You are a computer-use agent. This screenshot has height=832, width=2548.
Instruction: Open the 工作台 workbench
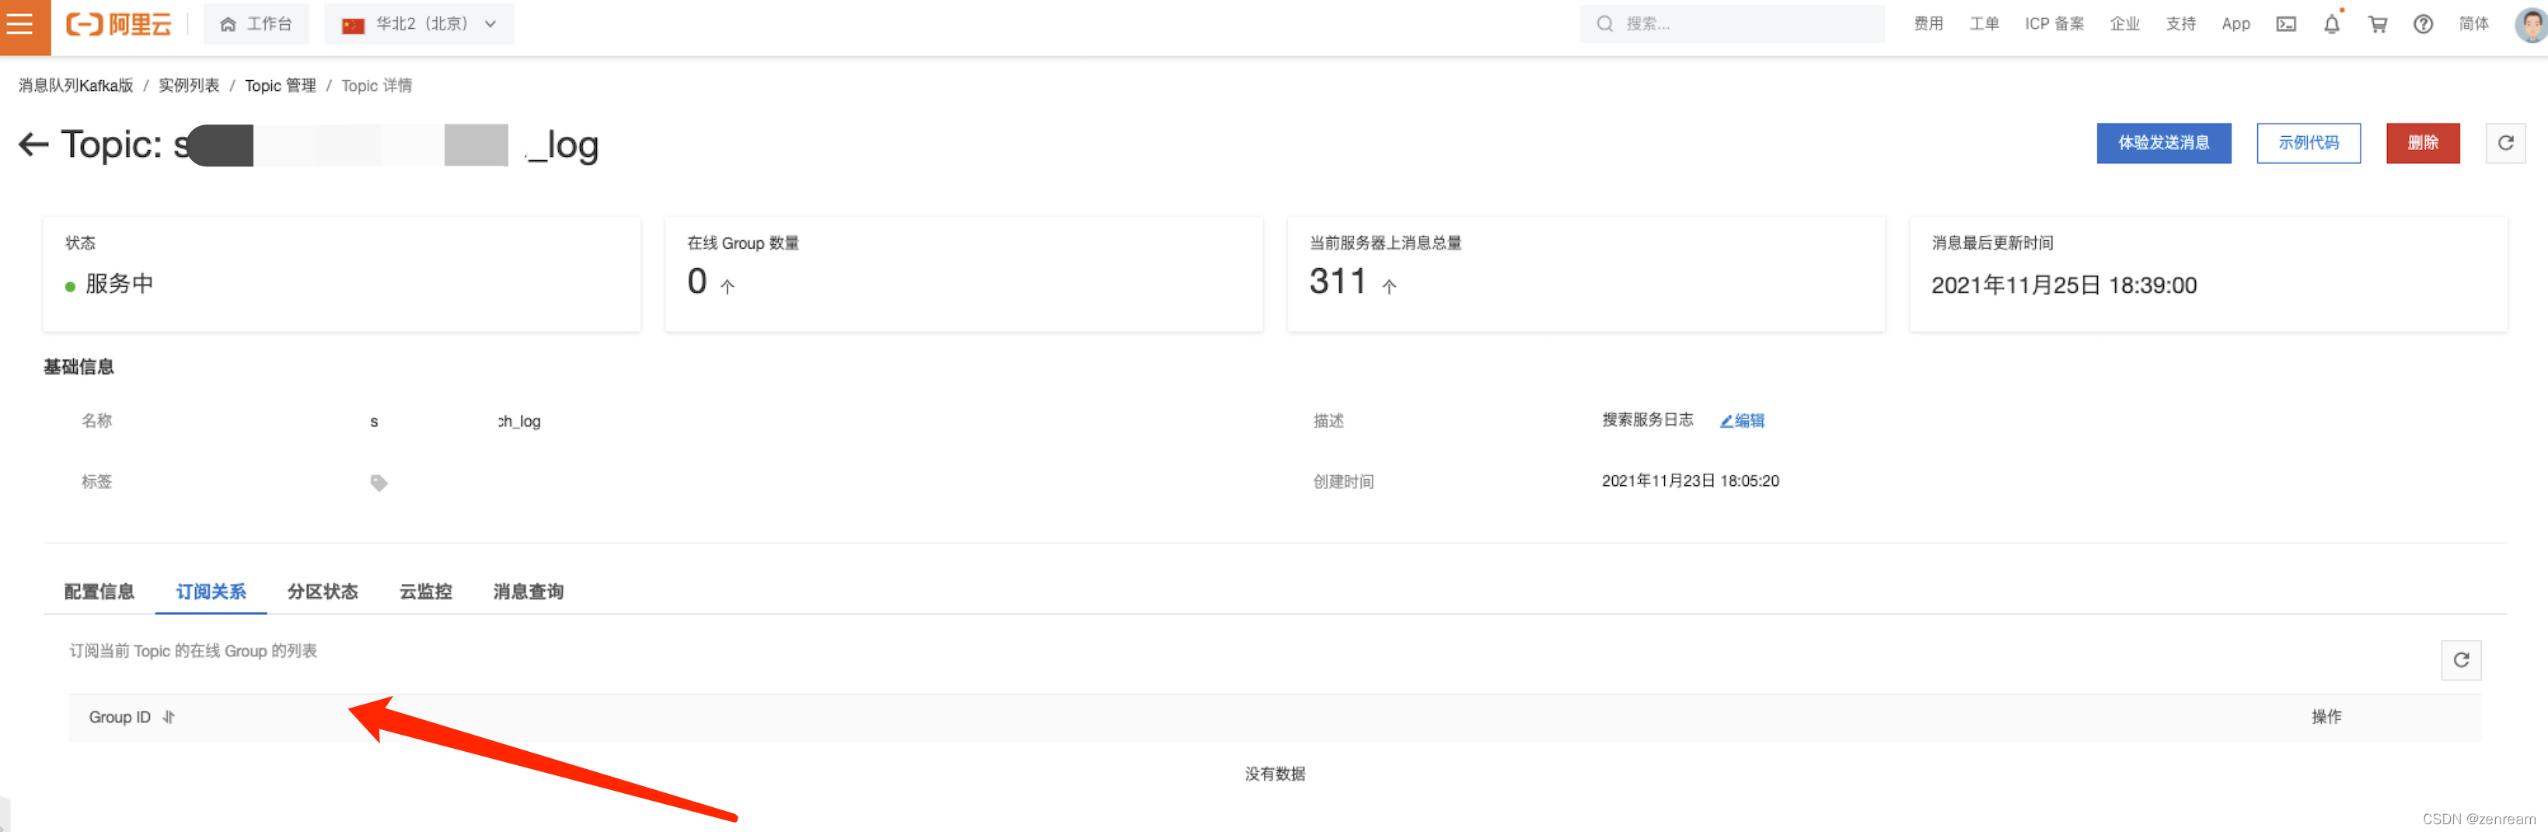point(257,25)
